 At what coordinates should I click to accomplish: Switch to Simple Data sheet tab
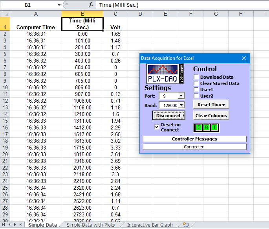tap(42, 225)
